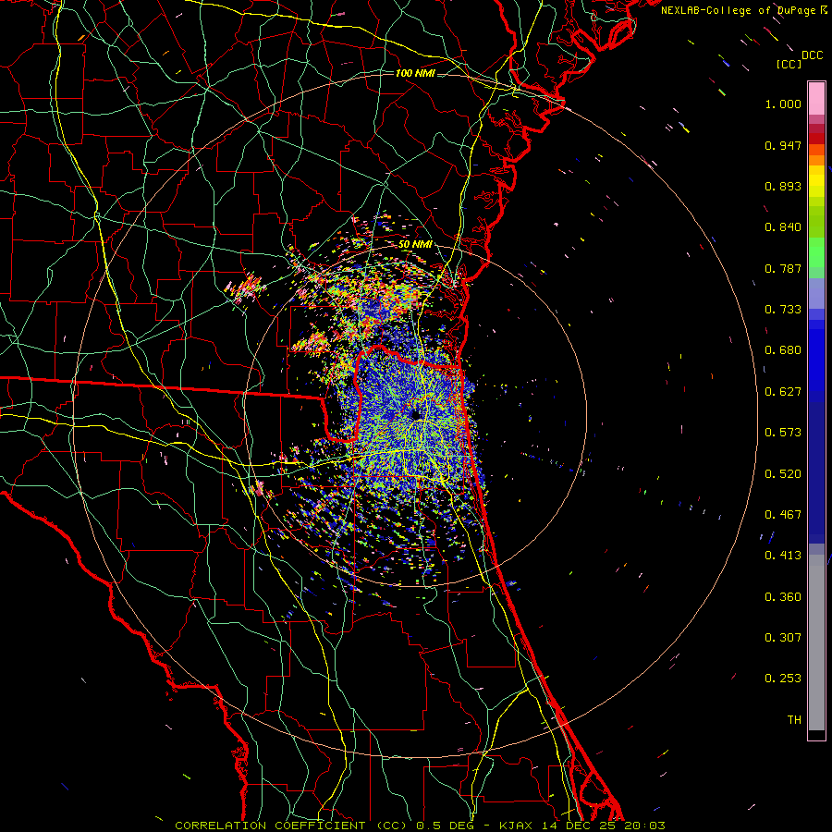Viewport: 832px width, 832px height.
Task: Click the [CC] units label above the color bar
Action: click(789, 64)
